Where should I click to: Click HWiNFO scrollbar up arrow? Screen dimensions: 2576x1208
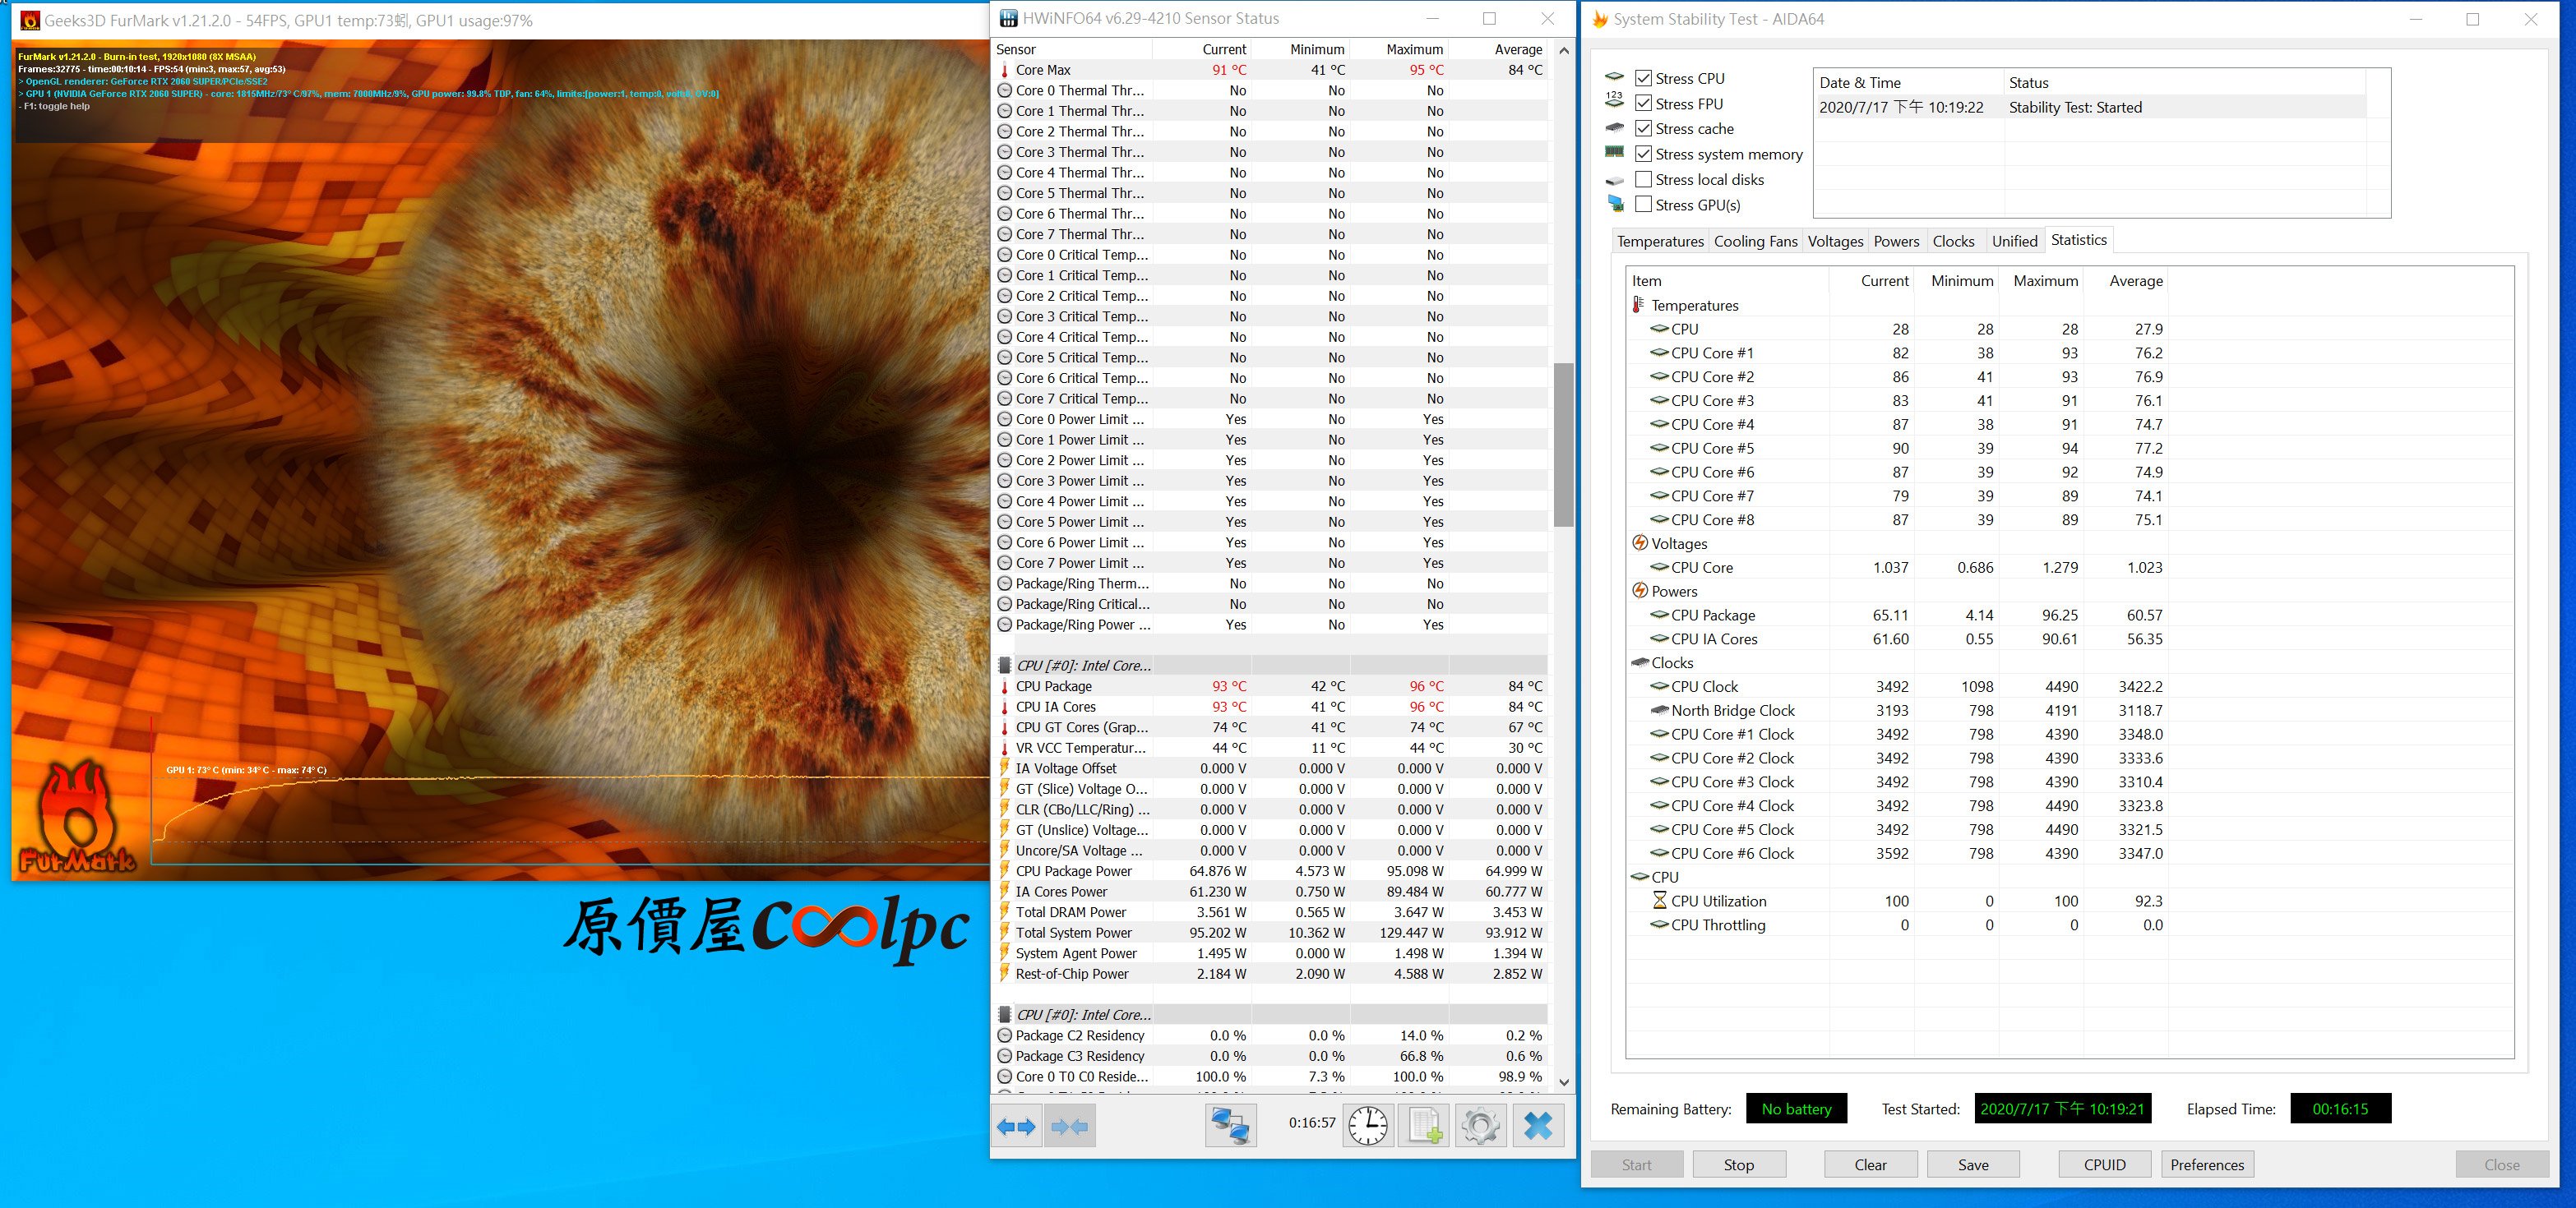tap(1564, 50)
